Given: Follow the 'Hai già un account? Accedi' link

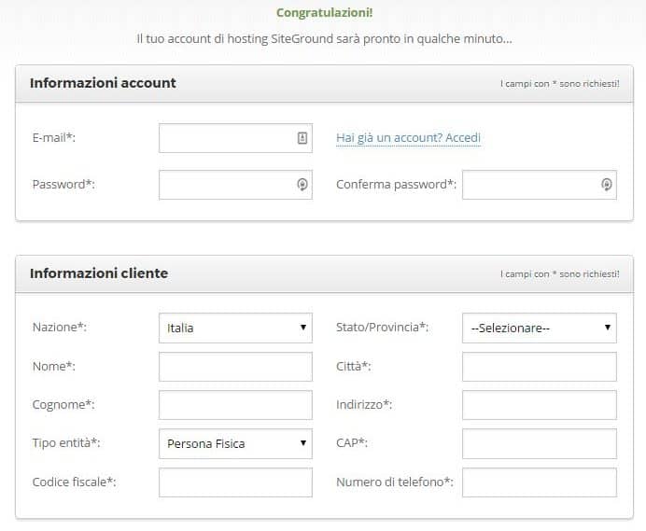Looking at the screenshot, I should pyautogui.click(x=408, y=137).
